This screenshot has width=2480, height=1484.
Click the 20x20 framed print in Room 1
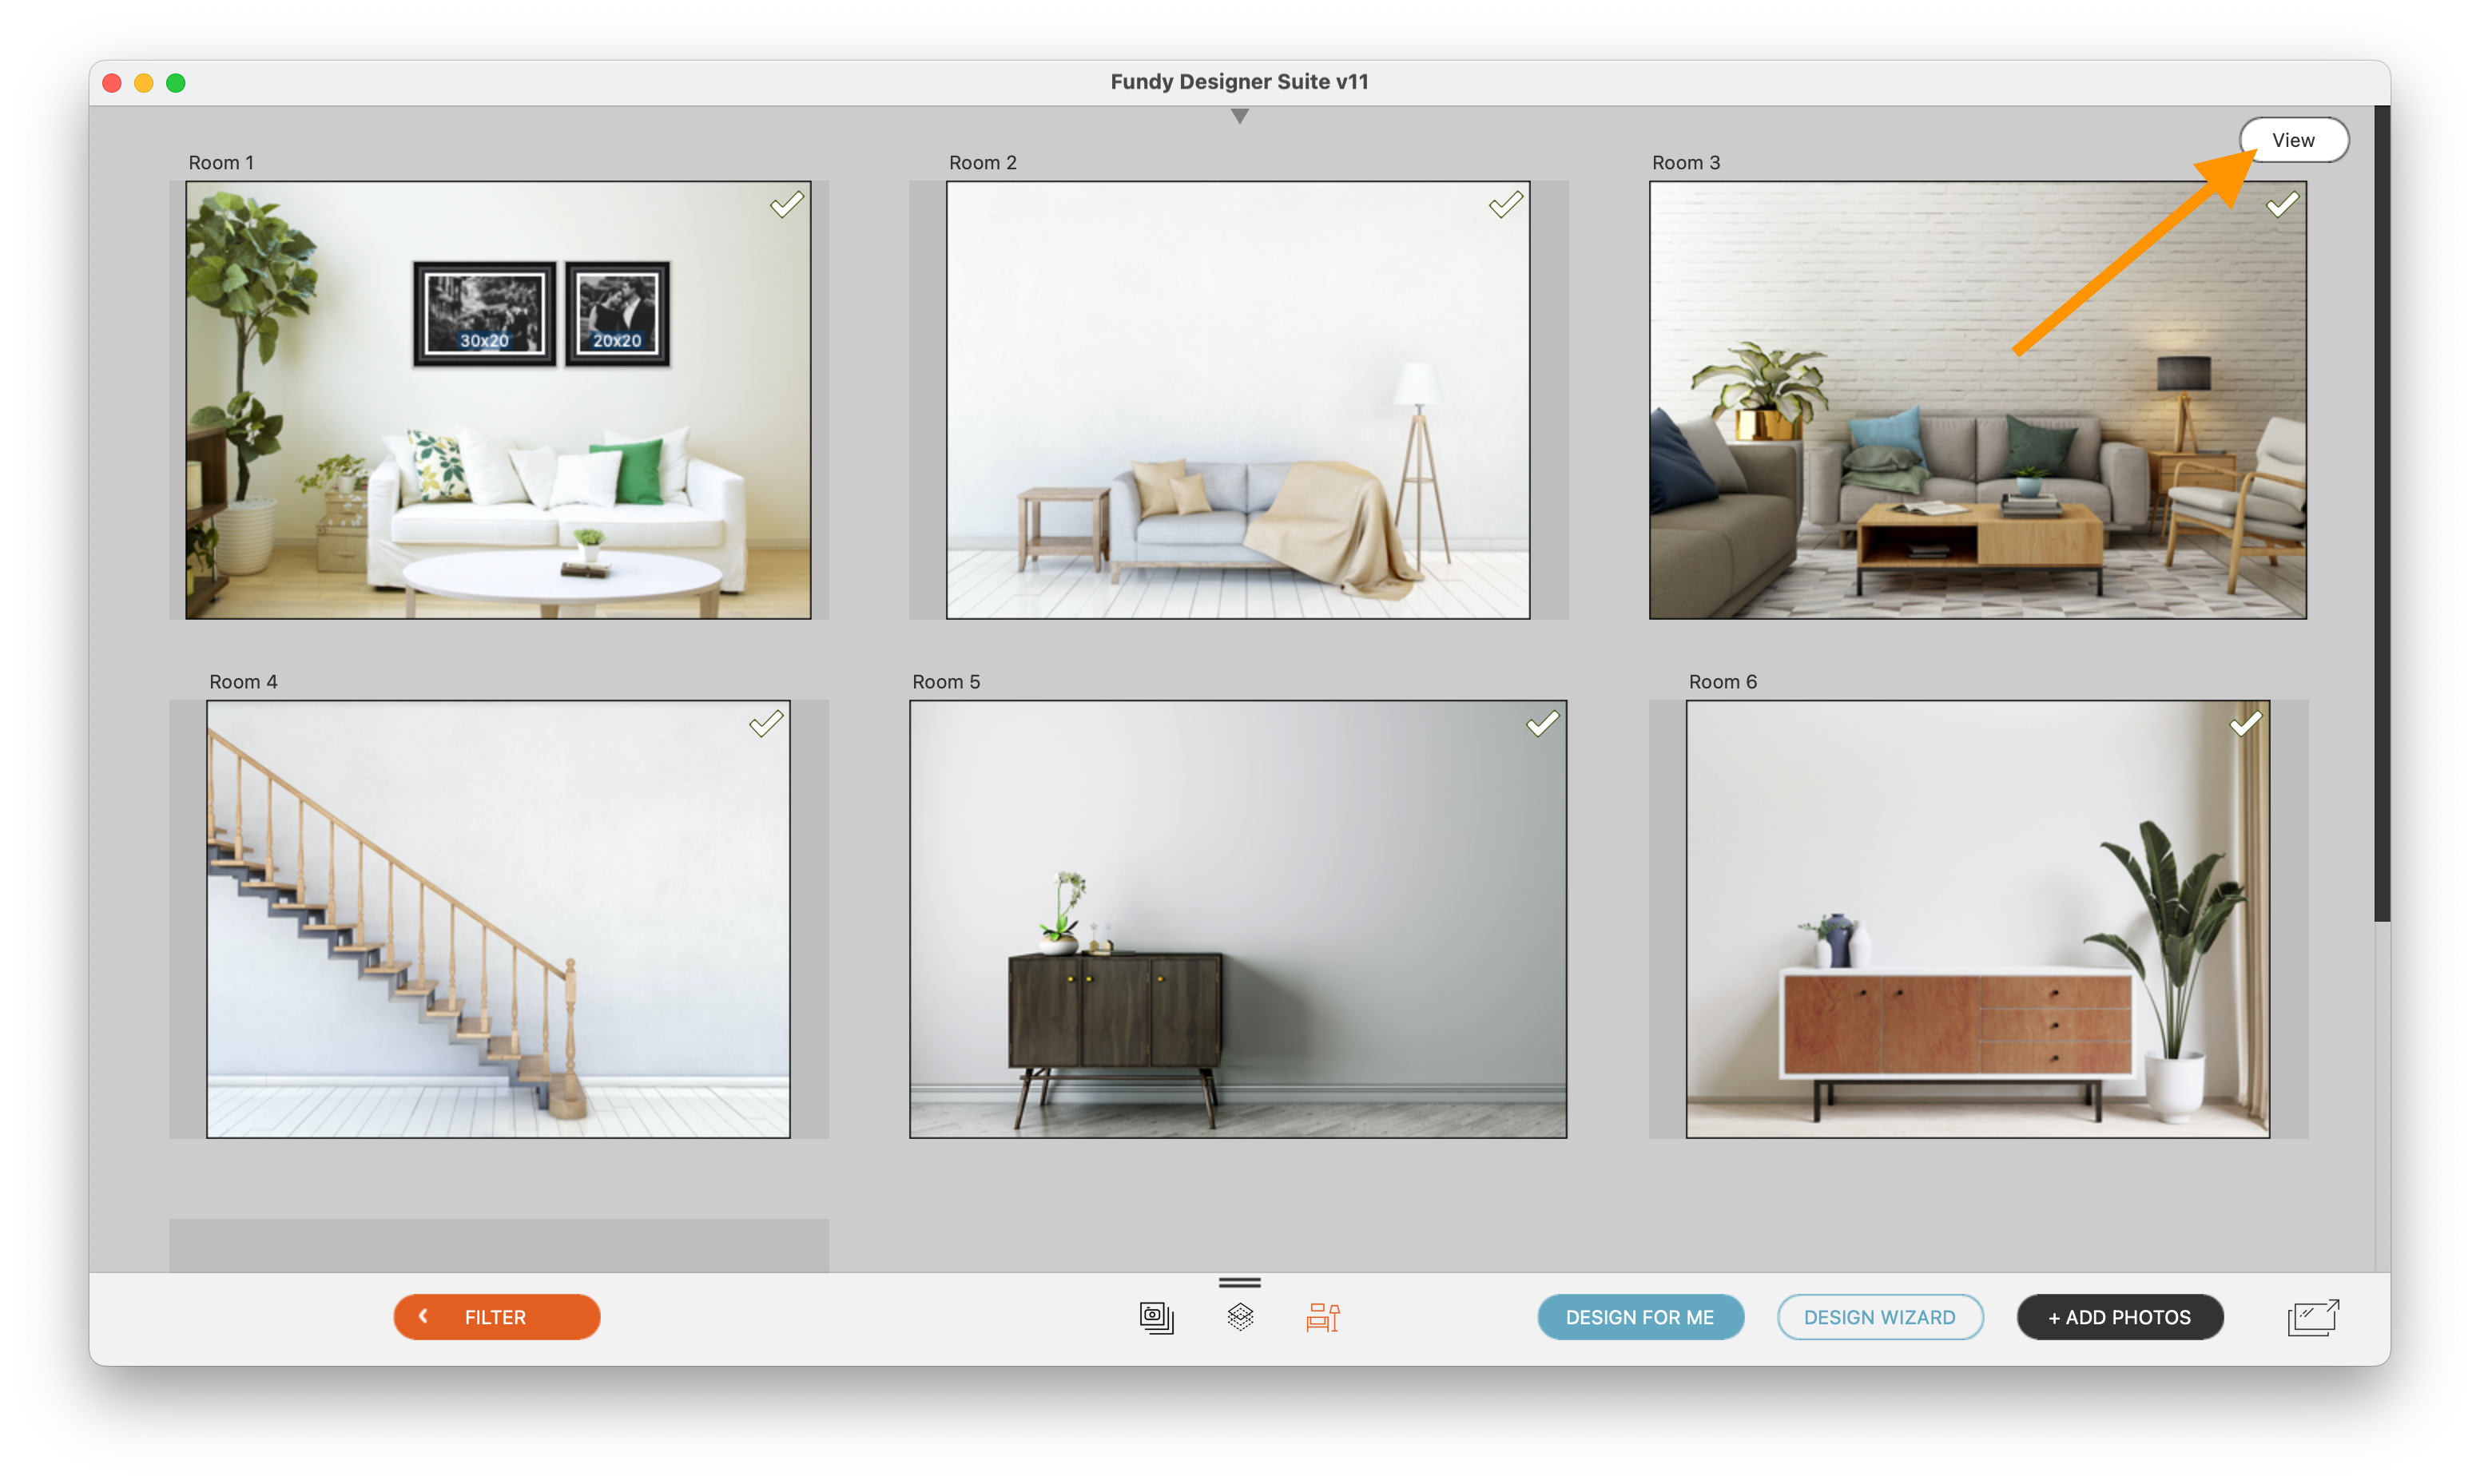click(x=617, y=313)
